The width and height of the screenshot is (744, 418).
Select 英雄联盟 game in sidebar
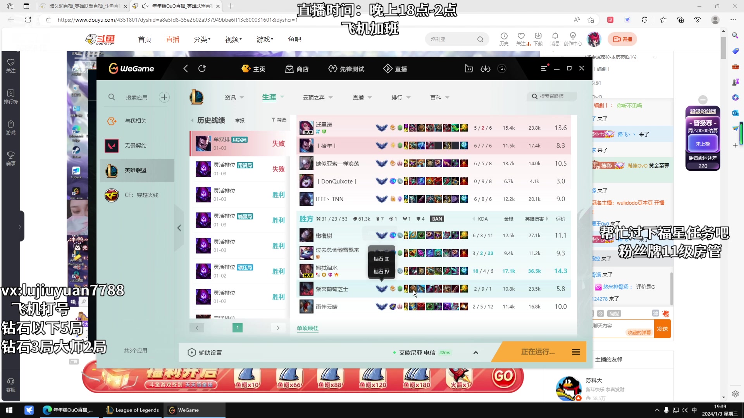(x=137, y=171)
